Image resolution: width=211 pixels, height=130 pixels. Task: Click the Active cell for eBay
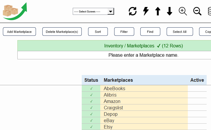coord(197,120)
